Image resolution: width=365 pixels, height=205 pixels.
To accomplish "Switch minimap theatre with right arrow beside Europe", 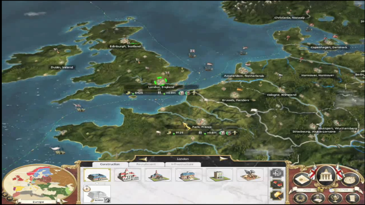I will pyautogui.click(x=63, y=201).
